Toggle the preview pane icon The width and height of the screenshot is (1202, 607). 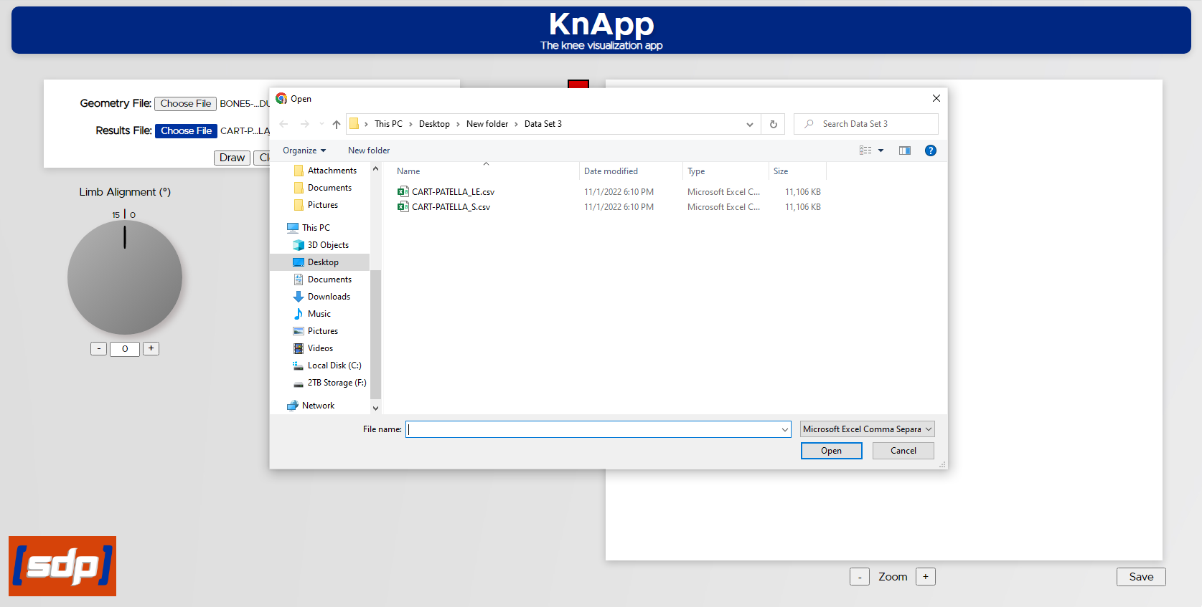905,150
